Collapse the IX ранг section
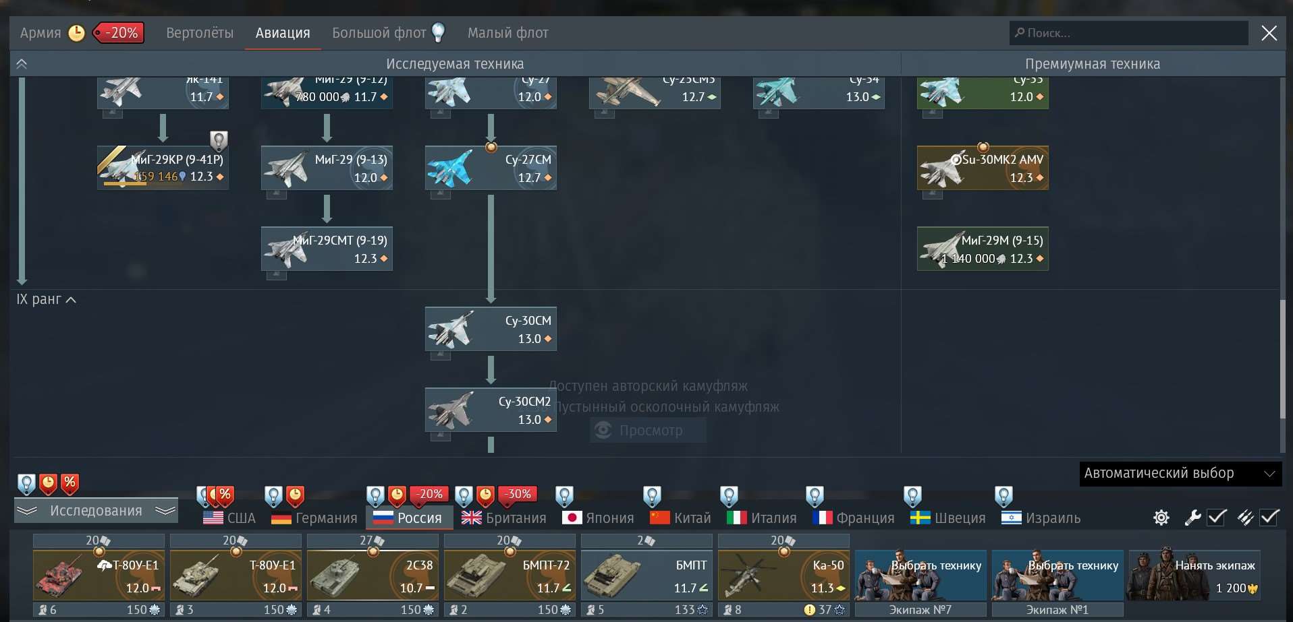Image resolution: width=1293 pixels, height=622 pixels. click(x=46, y=299)
